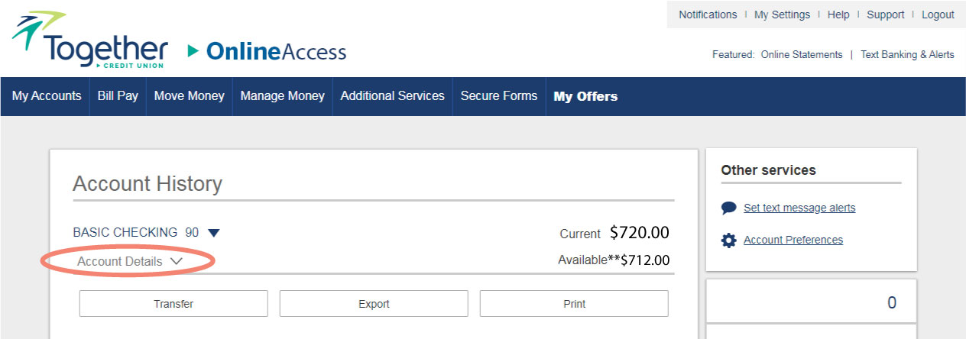Click the speech bubble text alerts icon
Viewport: 966px width, 339px height.
[729, 208]
